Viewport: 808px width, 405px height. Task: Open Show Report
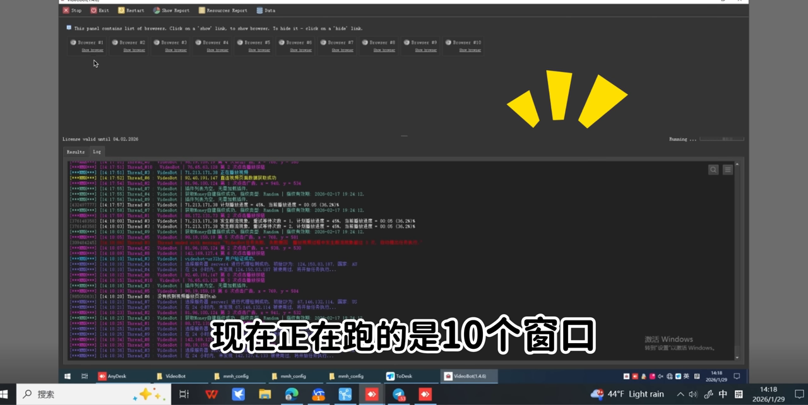171,10
